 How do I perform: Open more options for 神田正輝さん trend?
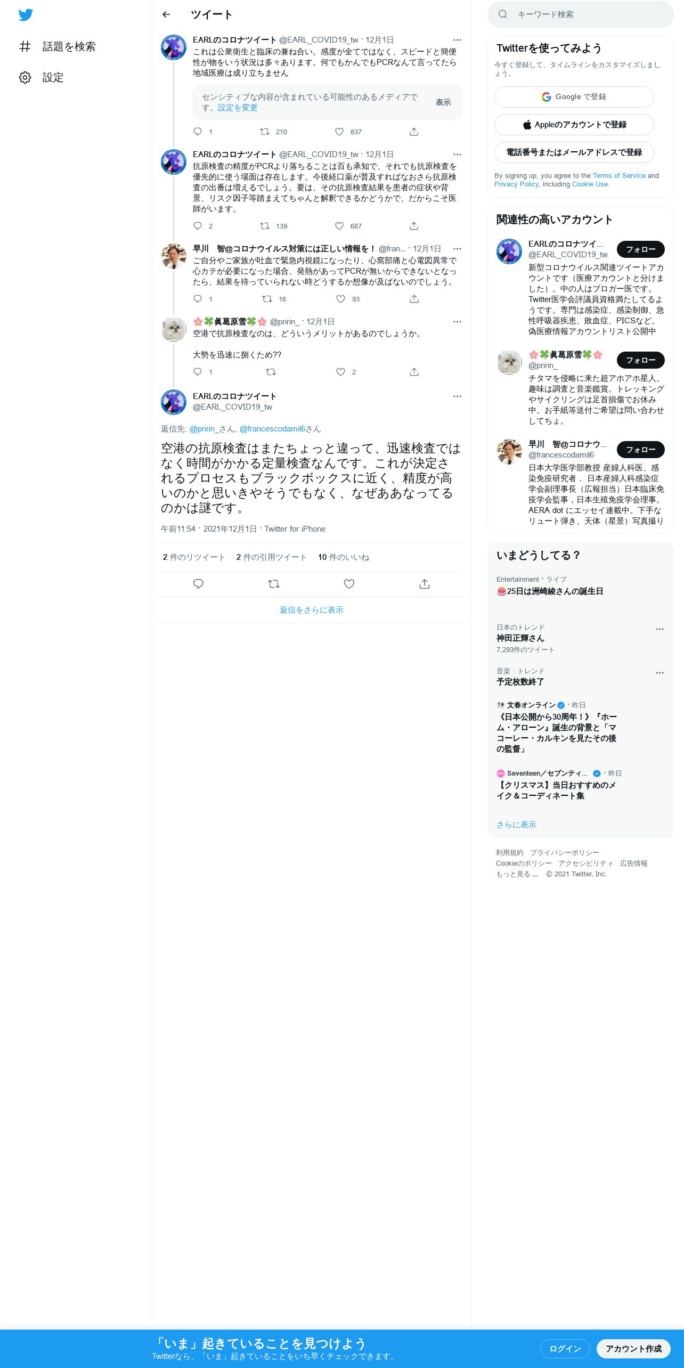pyautogui.click(x=659, y=629)
